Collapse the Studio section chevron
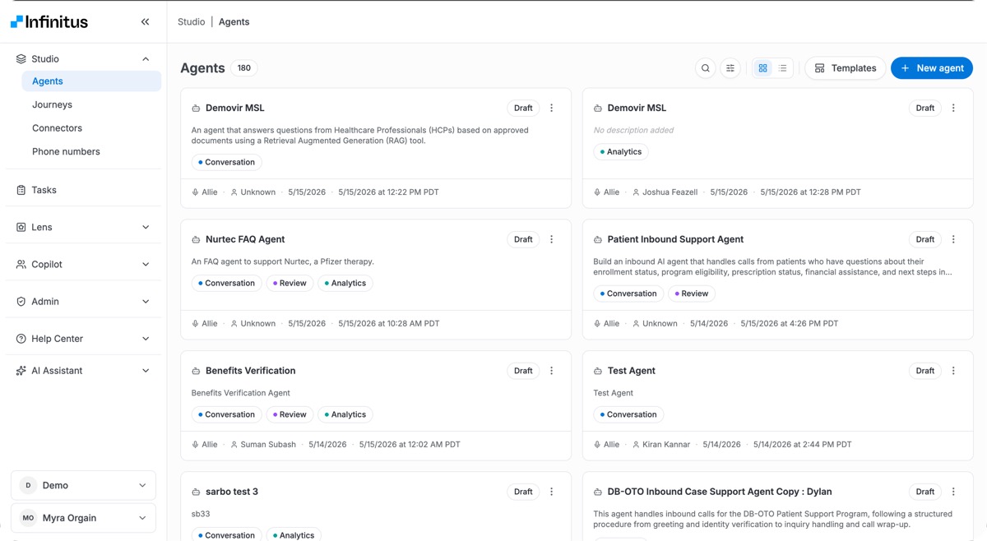This screenshot has width=987, height=541. pyautogui.click(x=146, y=59)
